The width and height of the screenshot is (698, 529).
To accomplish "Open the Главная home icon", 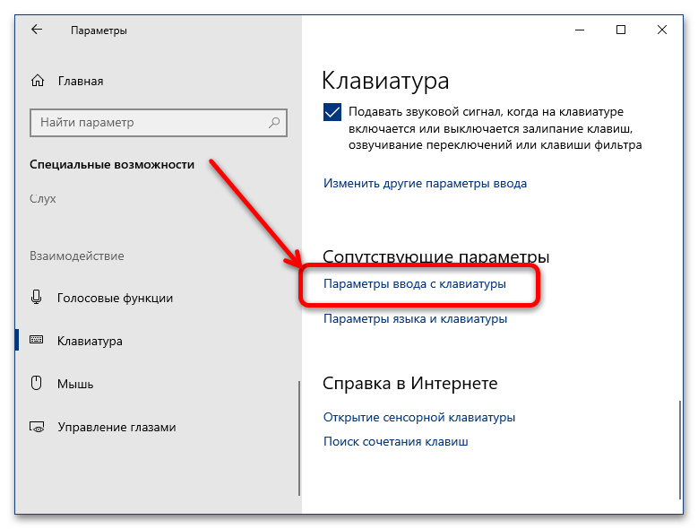I will pyautogui.click(x=38, y=81).
